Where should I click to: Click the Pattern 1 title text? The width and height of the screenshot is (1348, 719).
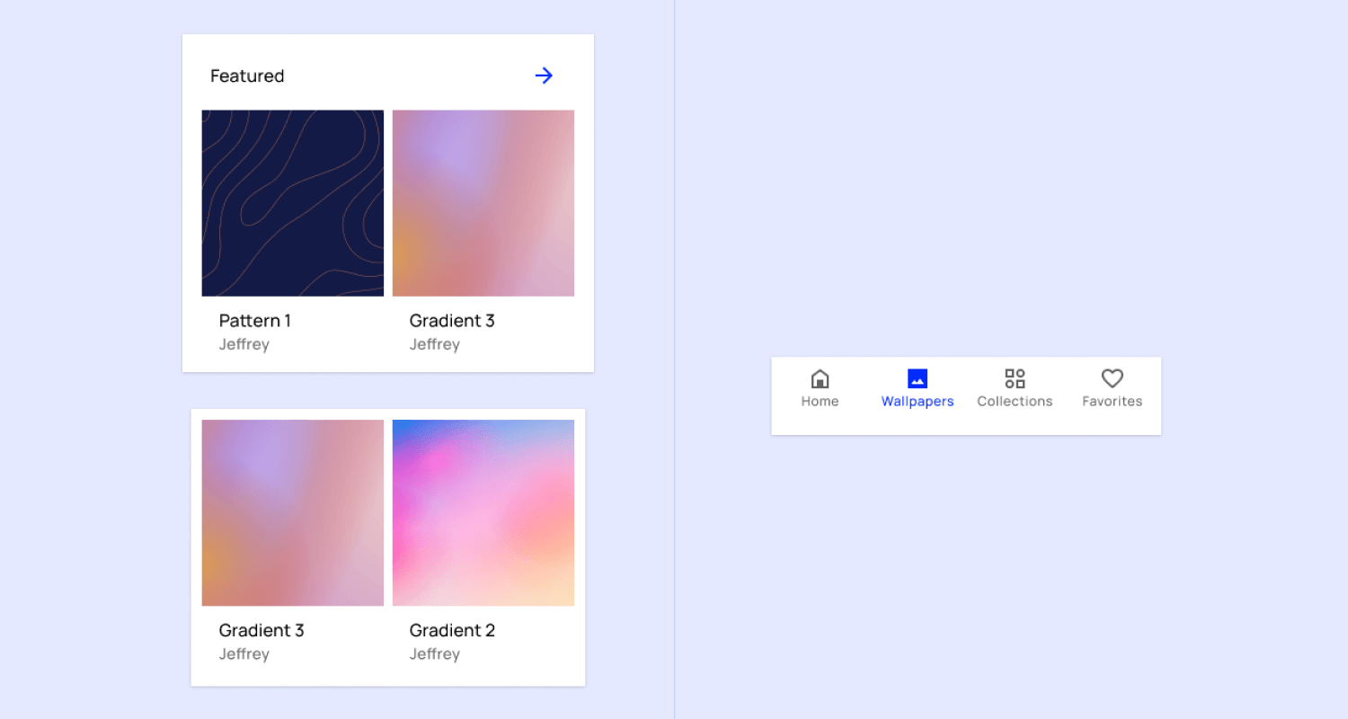[255, 321]
